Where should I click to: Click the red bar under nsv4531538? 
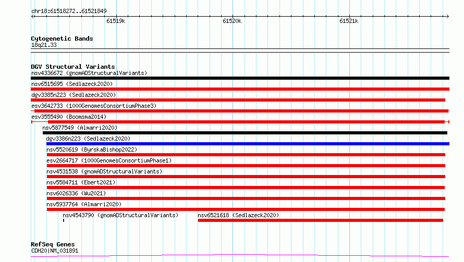246,177
